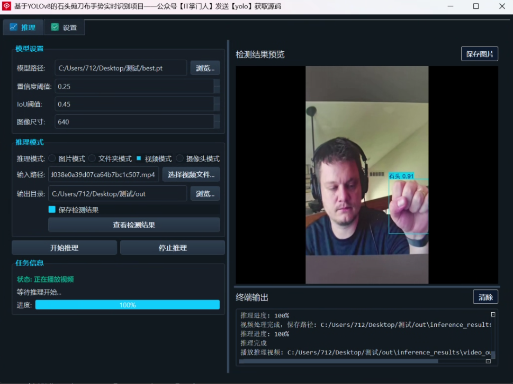Click 选择视频文件 button
The height and width of the screenshot is (384, 513).
(x=191, y=174)
